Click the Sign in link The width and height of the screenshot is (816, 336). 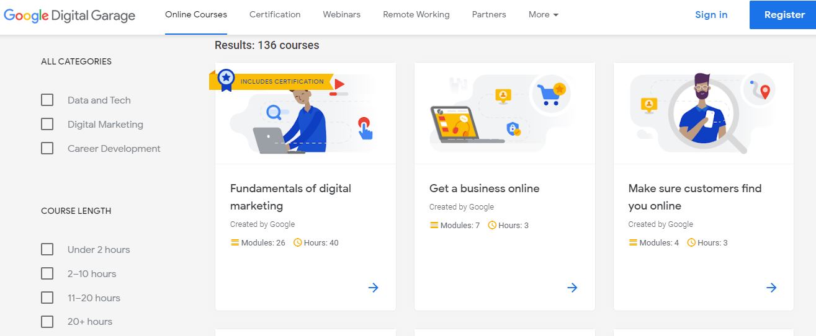pos(711,15)
